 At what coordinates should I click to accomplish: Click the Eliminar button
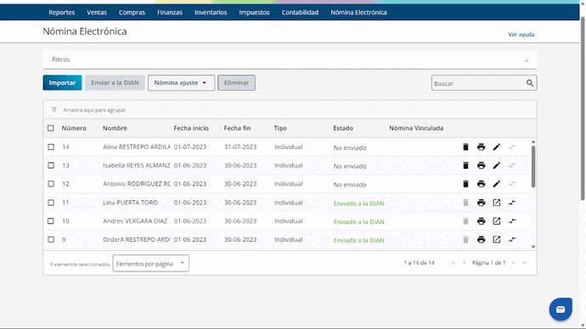coord(237,83)
